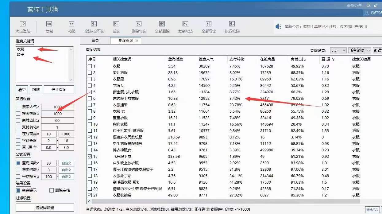This screenshot has width=382, height=214.
Task: Click the 粘贴 paste toolbar icon
Action: [71, 24]
